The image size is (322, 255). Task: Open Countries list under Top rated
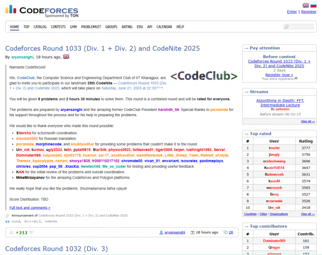point(250,214)
